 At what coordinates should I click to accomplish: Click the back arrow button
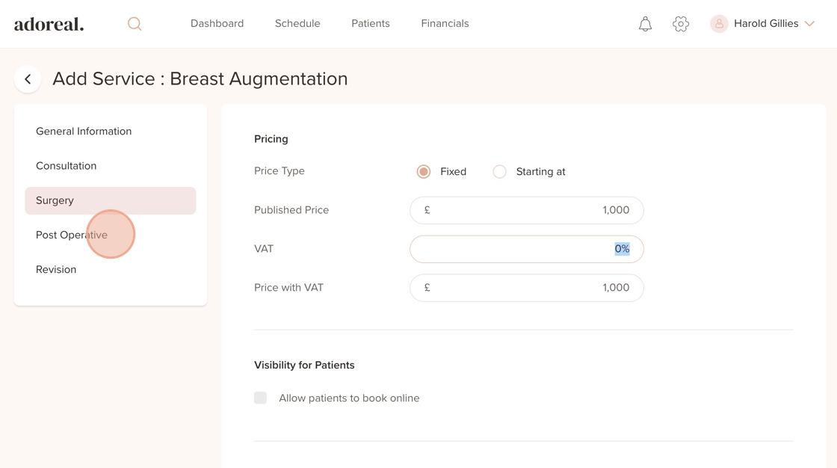click(x=28, y=79)
